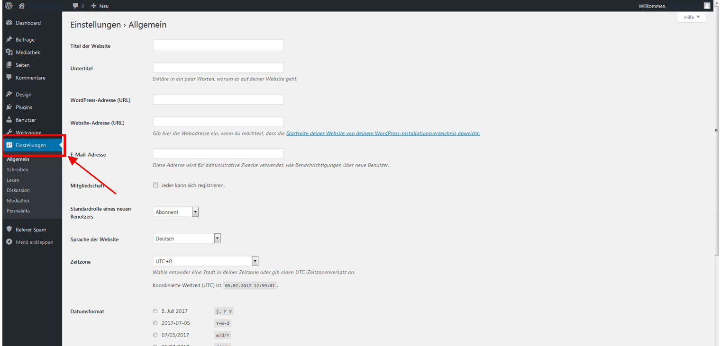The width and height of the screenshot is (720, 346).
Task: Click the plus icon next to Neu
Action: 94,6
